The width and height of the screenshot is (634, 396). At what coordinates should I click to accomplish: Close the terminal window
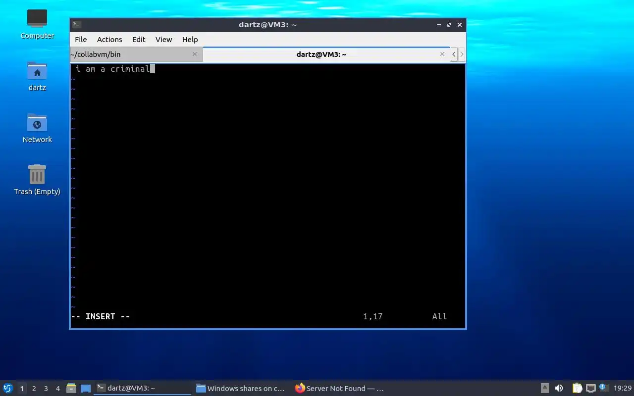click(460, 25)
